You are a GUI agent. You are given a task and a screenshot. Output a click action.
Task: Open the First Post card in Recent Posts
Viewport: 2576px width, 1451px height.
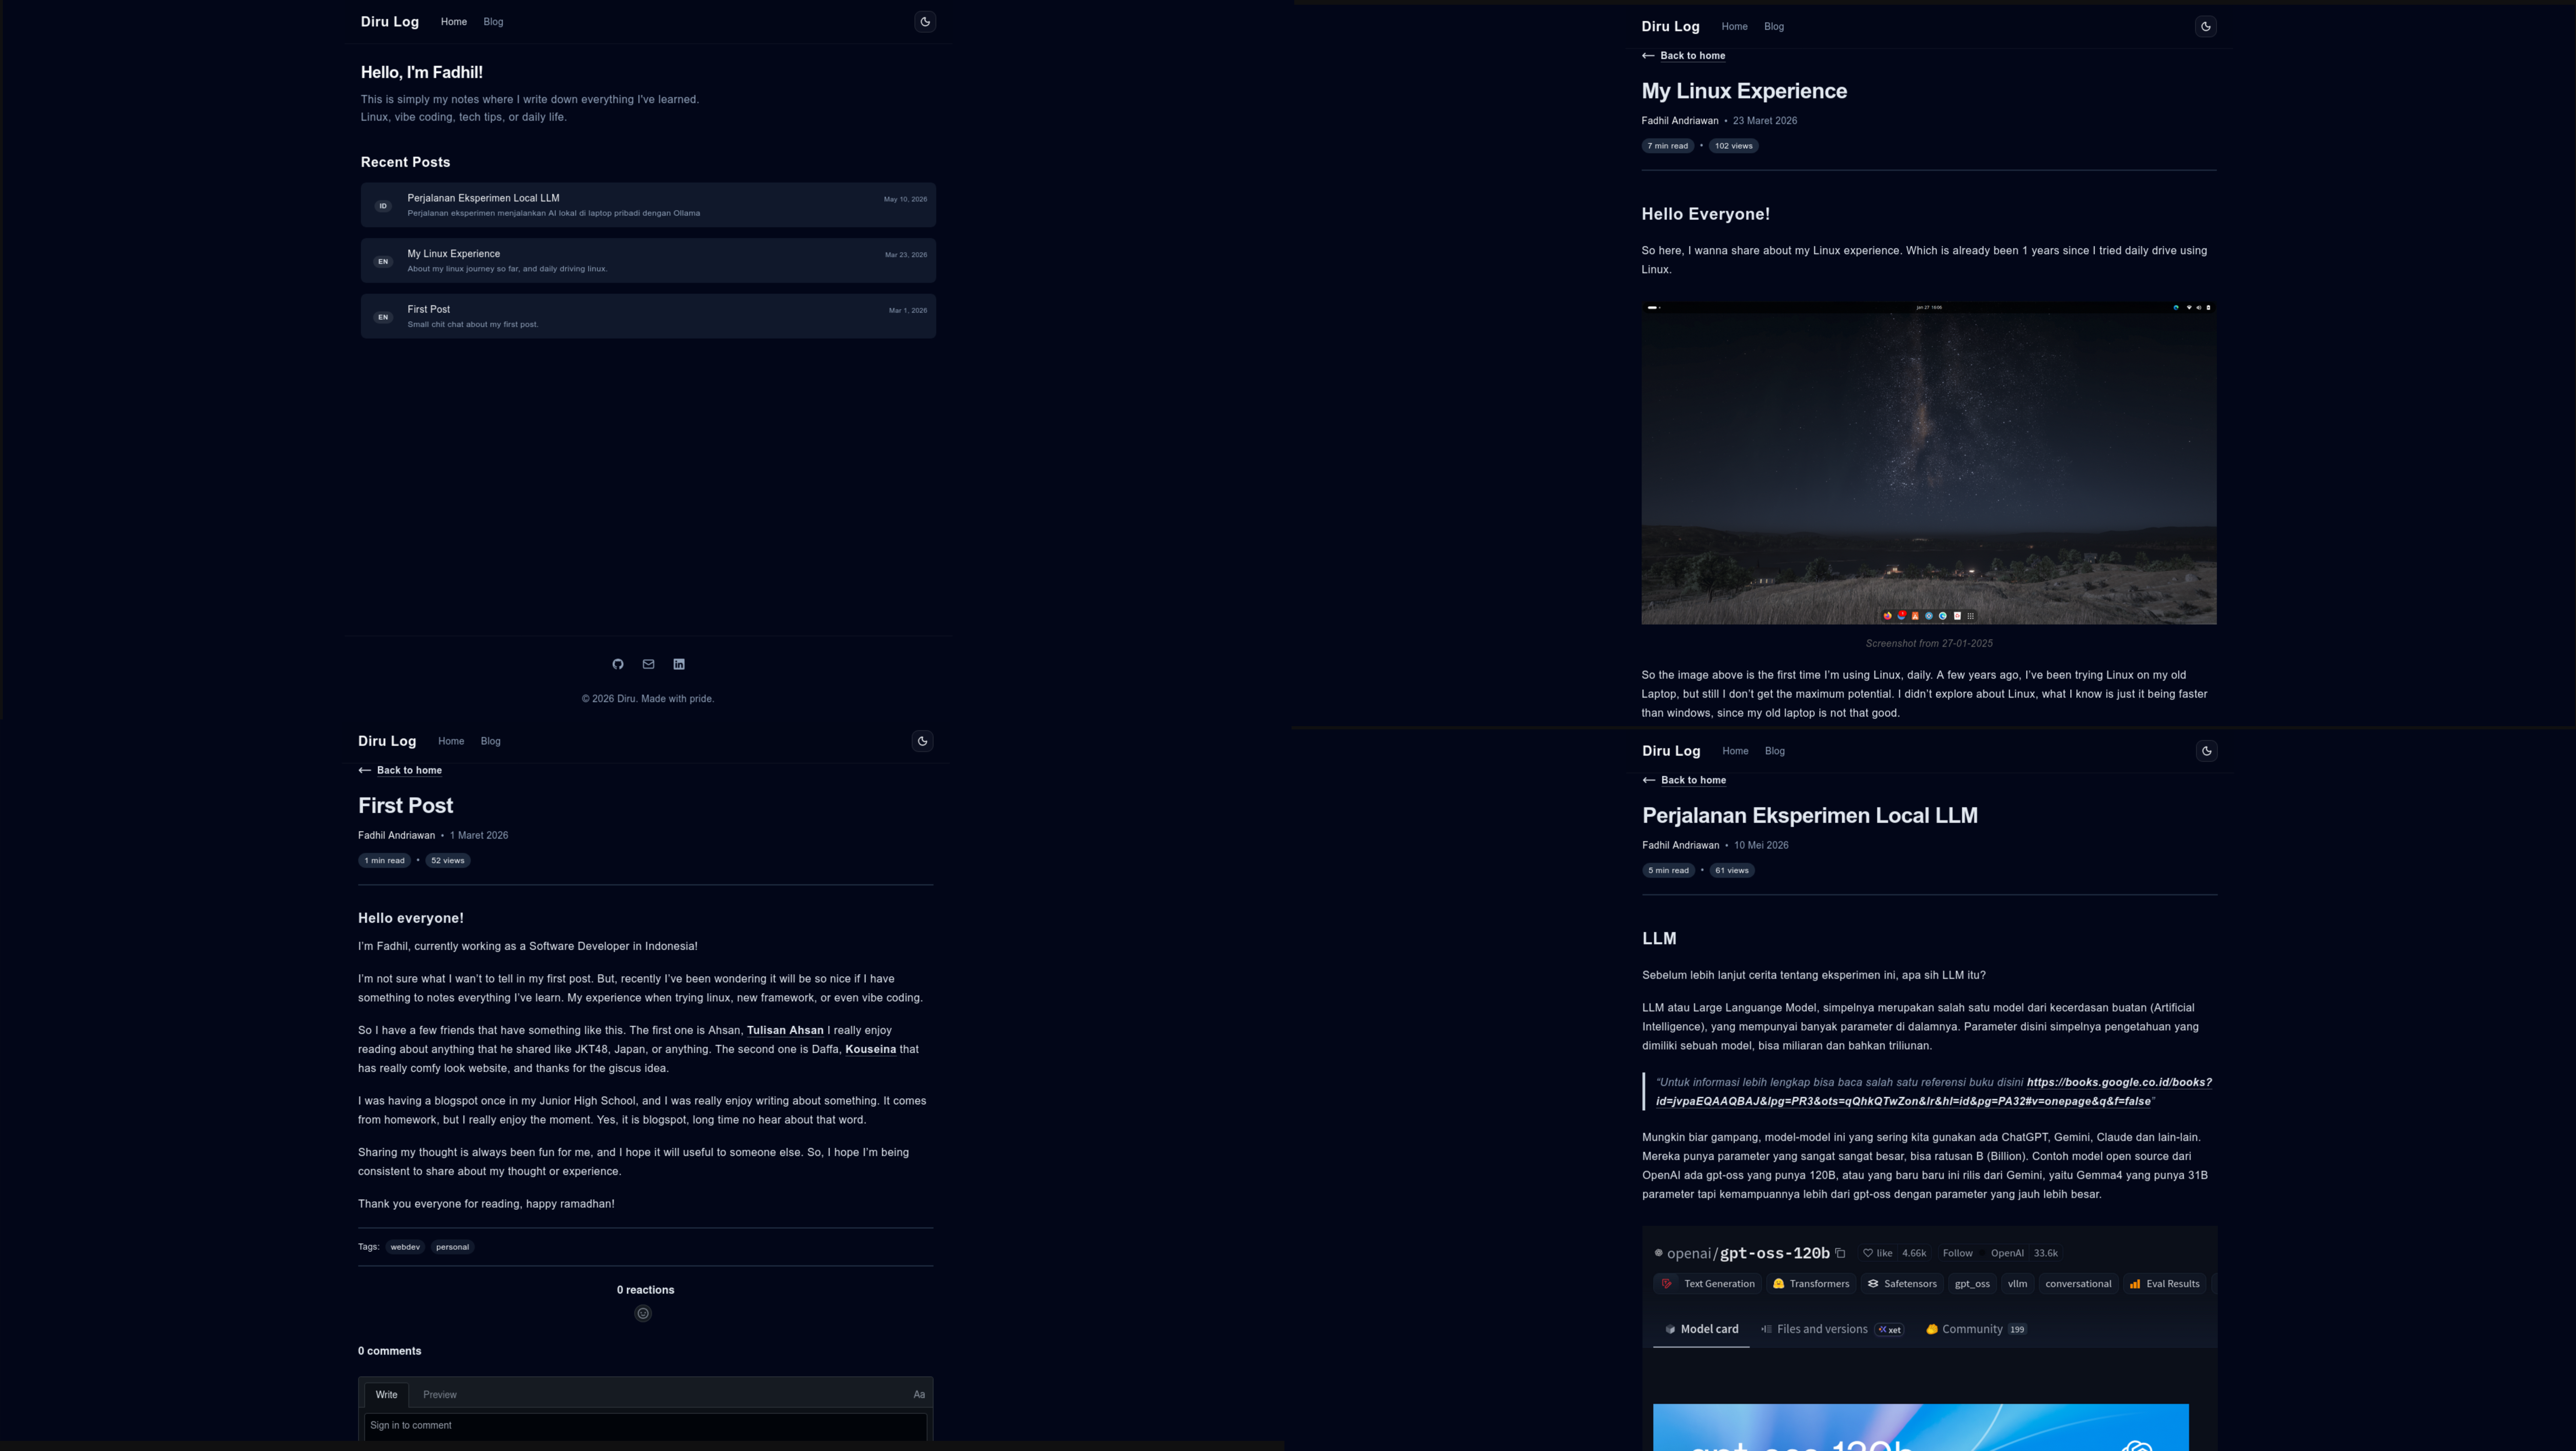[x=648, y=316]
